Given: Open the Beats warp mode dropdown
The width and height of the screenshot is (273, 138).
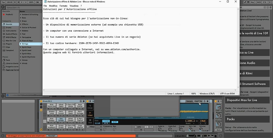Looking at the screenshot, I should [x=190, y=124].
